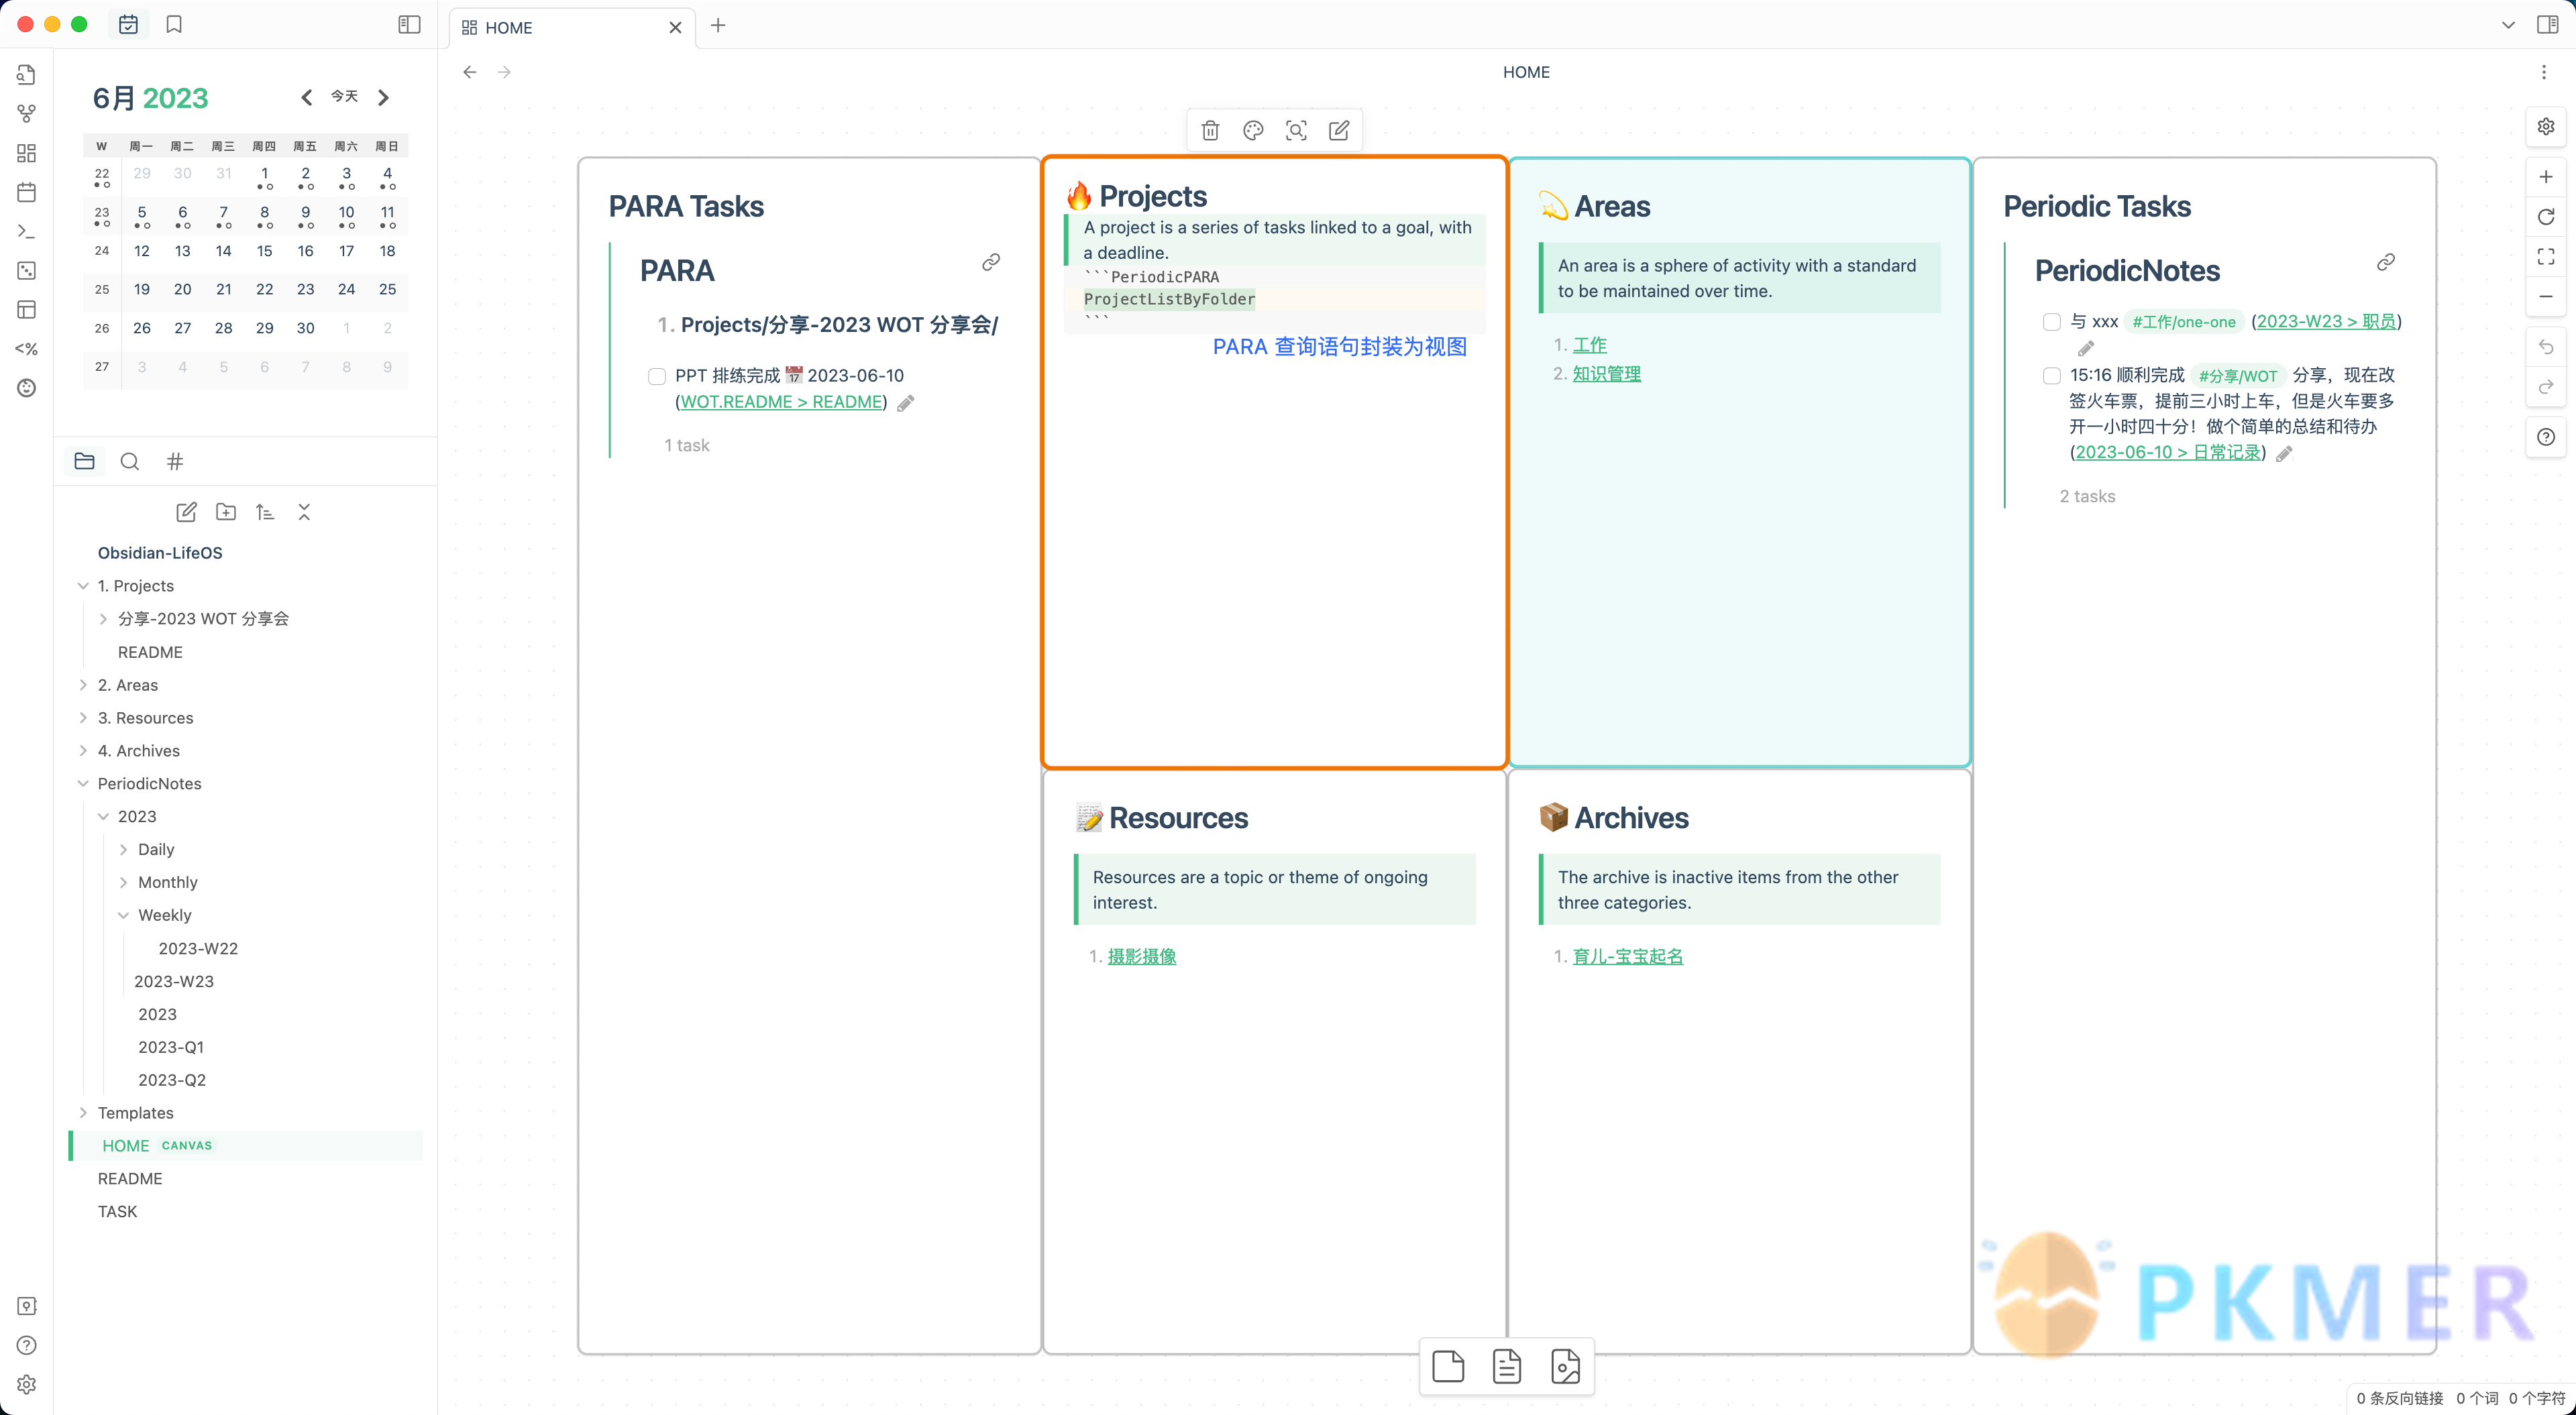
Task: Reset canvas zoom icon
Action: (x=2546, y=217)
